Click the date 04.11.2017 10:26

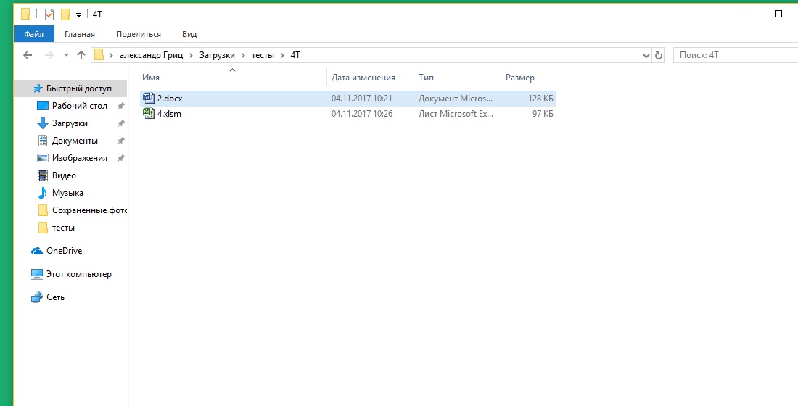(362, 113)
